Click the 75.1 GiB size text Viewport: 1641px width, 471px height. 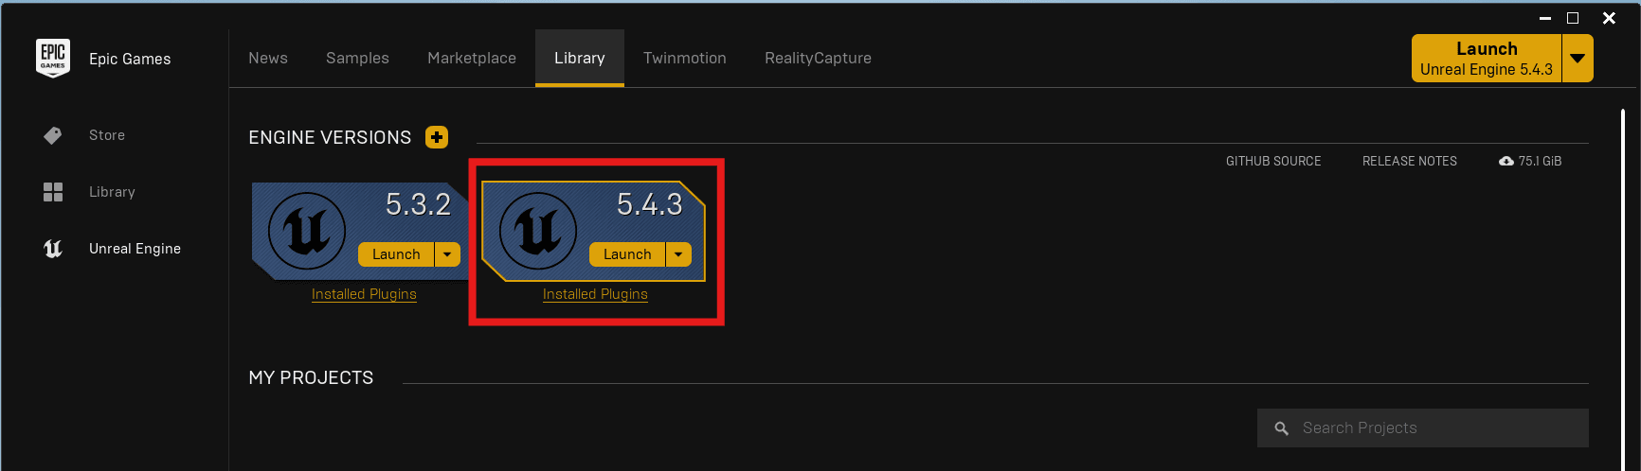click(1540, 162)
